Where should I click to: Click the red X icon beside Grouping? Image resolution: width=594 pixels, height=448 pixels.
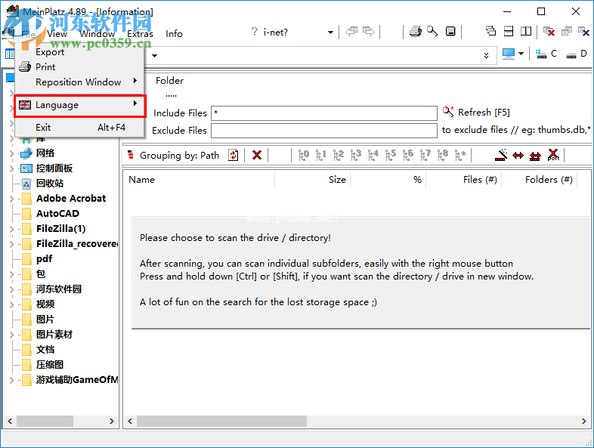(257, 155)
